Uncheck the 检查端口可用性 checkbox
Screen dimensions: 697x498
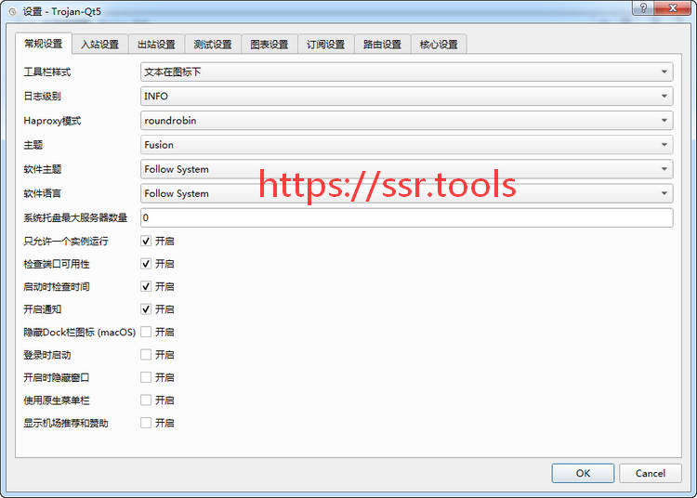(x=146, y=264)
